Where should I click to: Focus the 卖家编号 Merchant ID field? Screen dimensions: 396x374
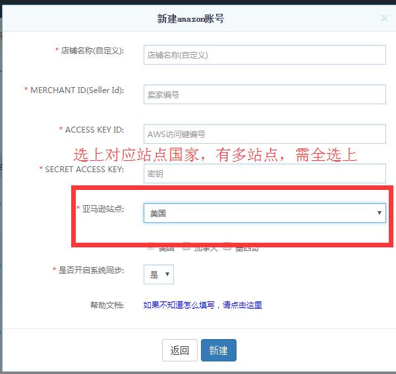point(264,94)
